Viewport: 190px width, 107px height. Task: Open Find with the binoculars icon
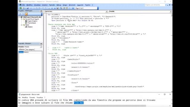click(x=39, y=8)
